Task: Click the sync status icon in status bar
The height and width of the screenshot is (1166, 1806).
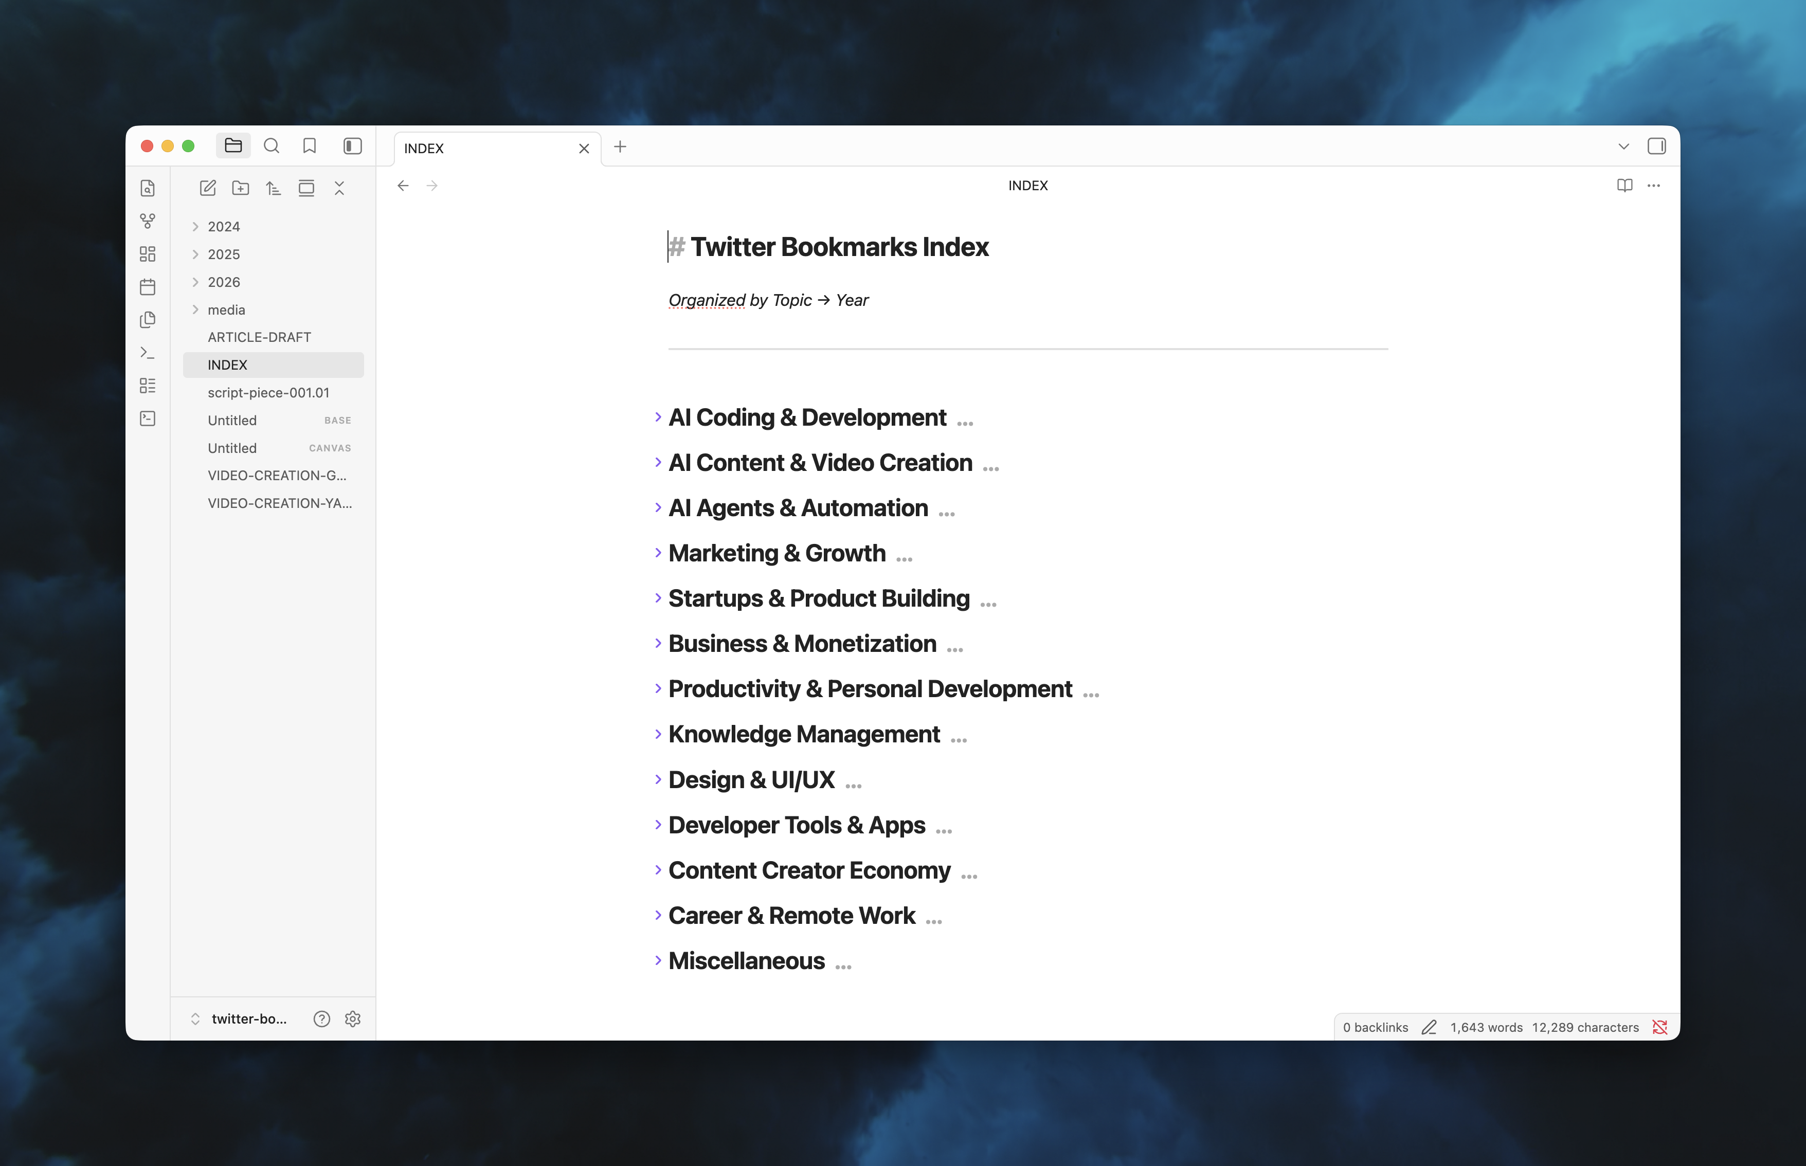Action: click(x=1660, y=1027)
